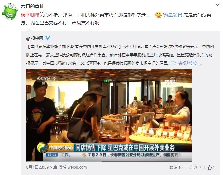Image resolution: width=223 pixels, height=175 pixels.
Task: Open the 8月1日23:59 timestamp link
Action: (37, 167)
